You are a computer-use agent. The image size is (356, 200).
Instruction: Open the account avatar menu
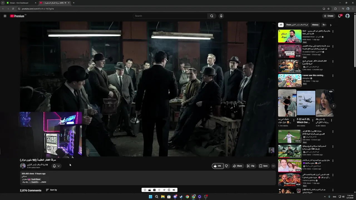(x=347, y=16)
